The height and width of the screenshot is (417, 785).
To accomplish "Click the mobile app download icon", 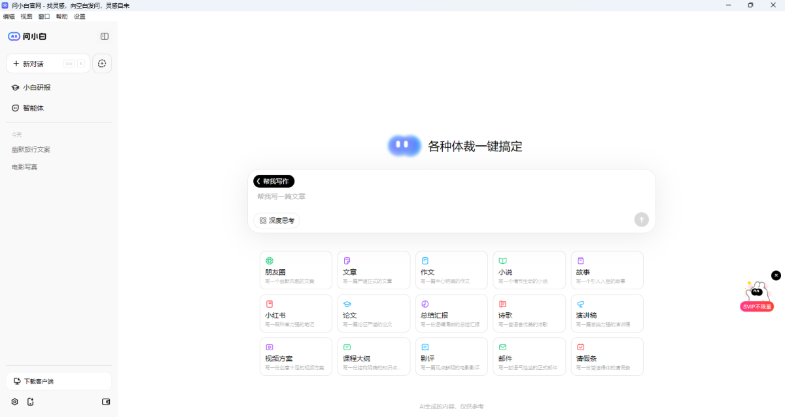I will point(30,402).
